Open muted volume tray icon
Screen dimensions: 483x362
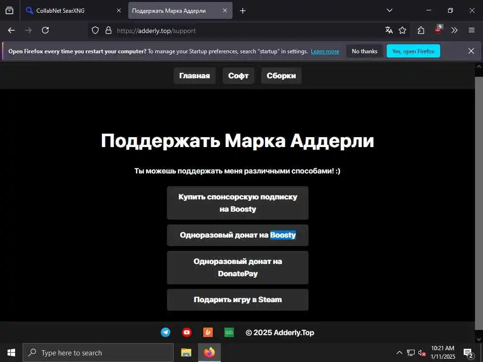click(x=422, y=353)
